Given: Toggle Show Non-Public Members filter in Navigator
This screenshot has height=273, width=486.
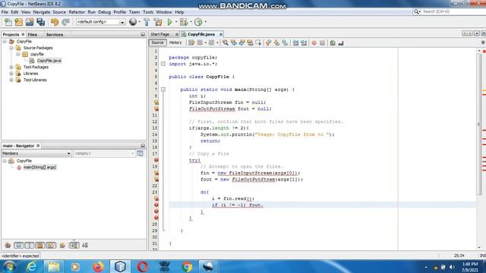Looking at the screenshot, I should 40,246.
